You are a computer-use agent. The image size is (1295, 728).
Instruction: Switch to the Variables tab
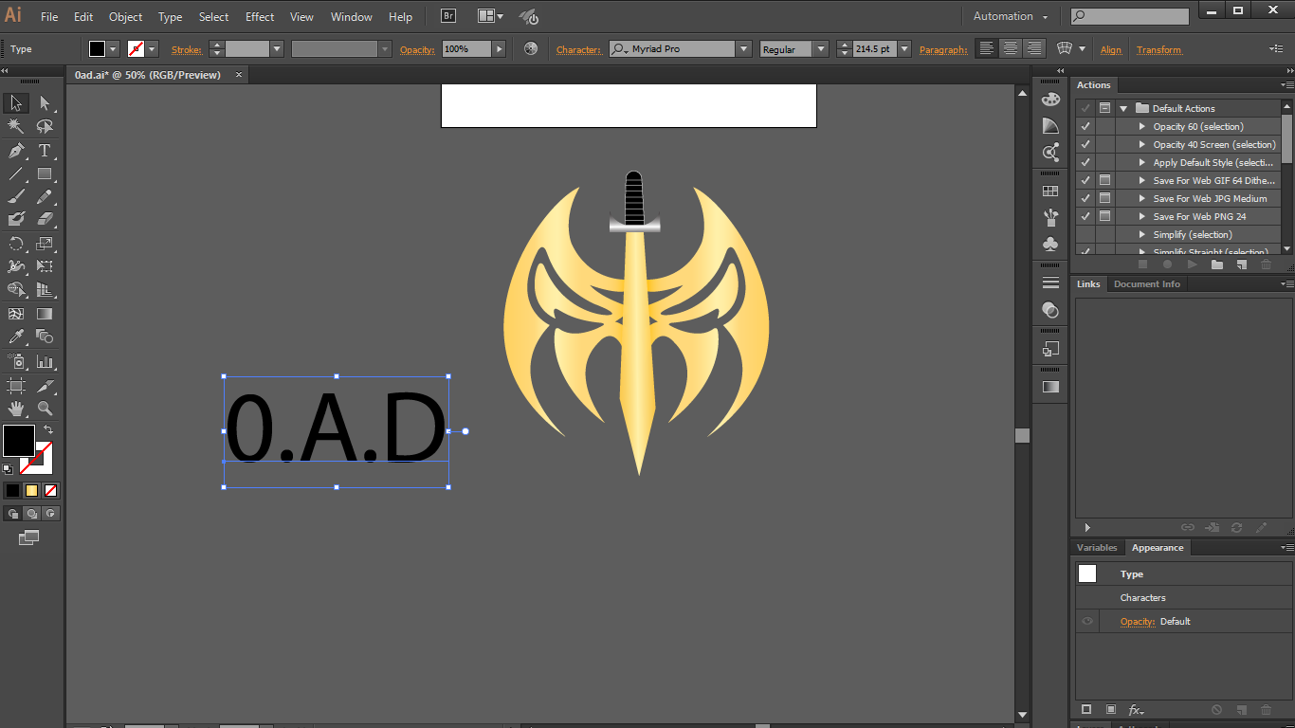pyautogui.click(x=1097, y=548)
